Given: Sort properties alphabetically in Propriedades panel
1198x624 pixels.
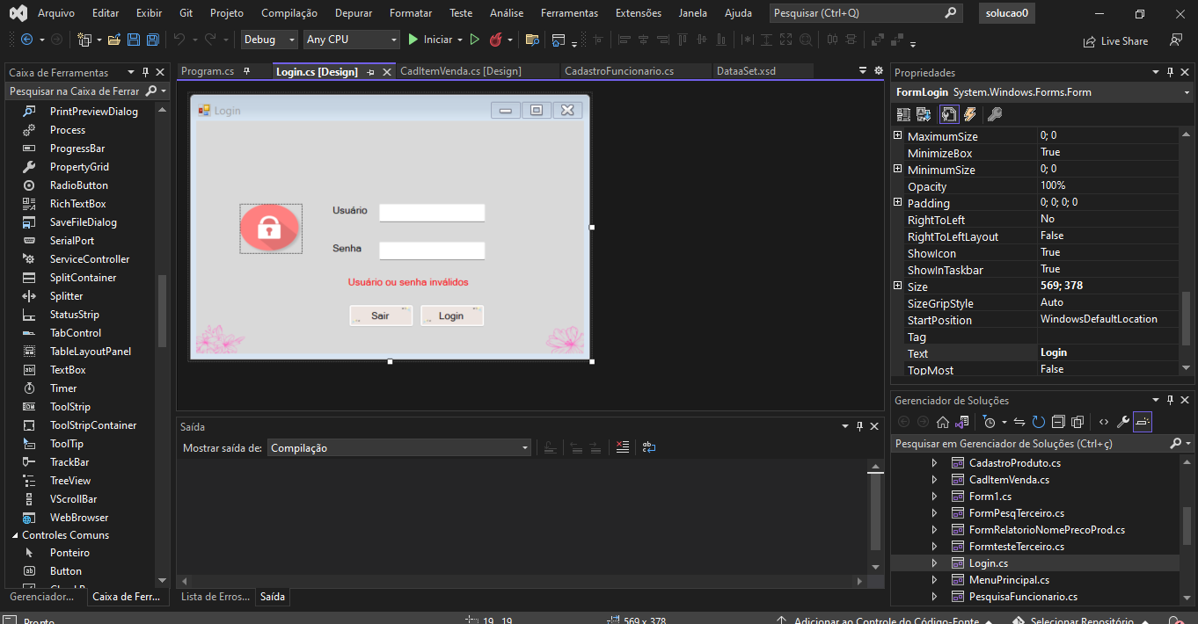Looking at the screenshot, I should [924, 114].
